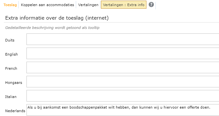
Task: Click the English field label
Action: pyautogui.click(x=12, y=54)
